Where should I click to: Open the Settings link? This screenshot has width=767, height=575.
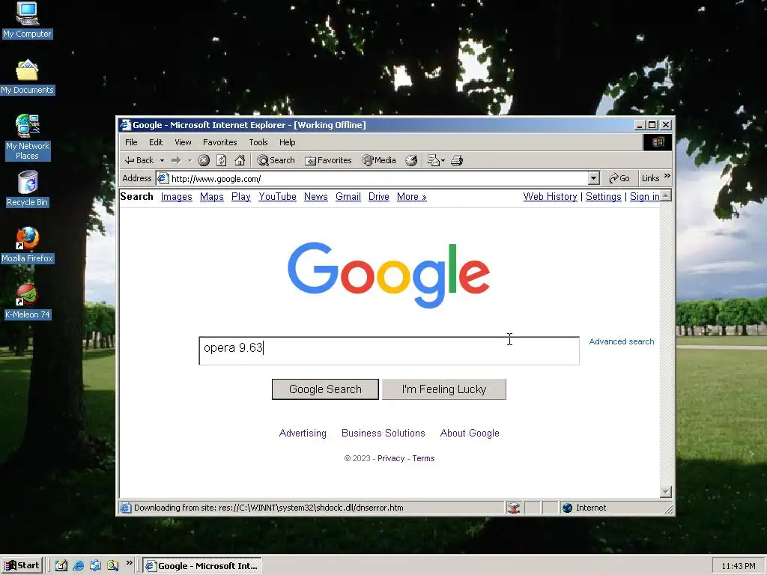coord(604,197)
